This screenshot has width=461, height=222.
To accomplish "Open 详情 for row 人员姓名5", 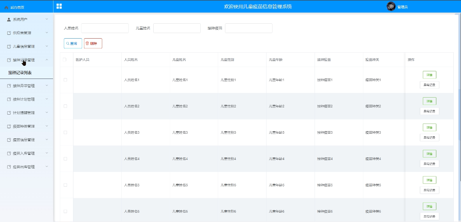I will pyautogui.click(x=430, y=180).
